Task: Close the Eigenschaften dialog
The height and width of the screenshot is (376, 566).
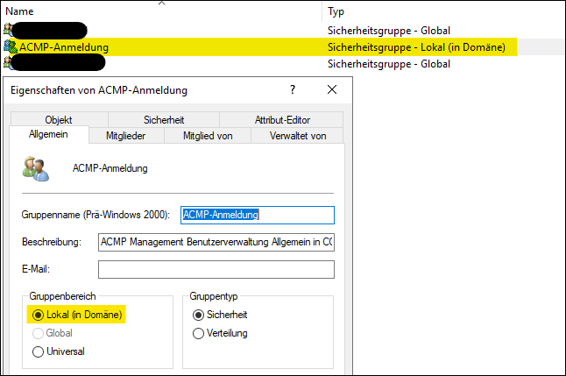Action: click(331, 89)
